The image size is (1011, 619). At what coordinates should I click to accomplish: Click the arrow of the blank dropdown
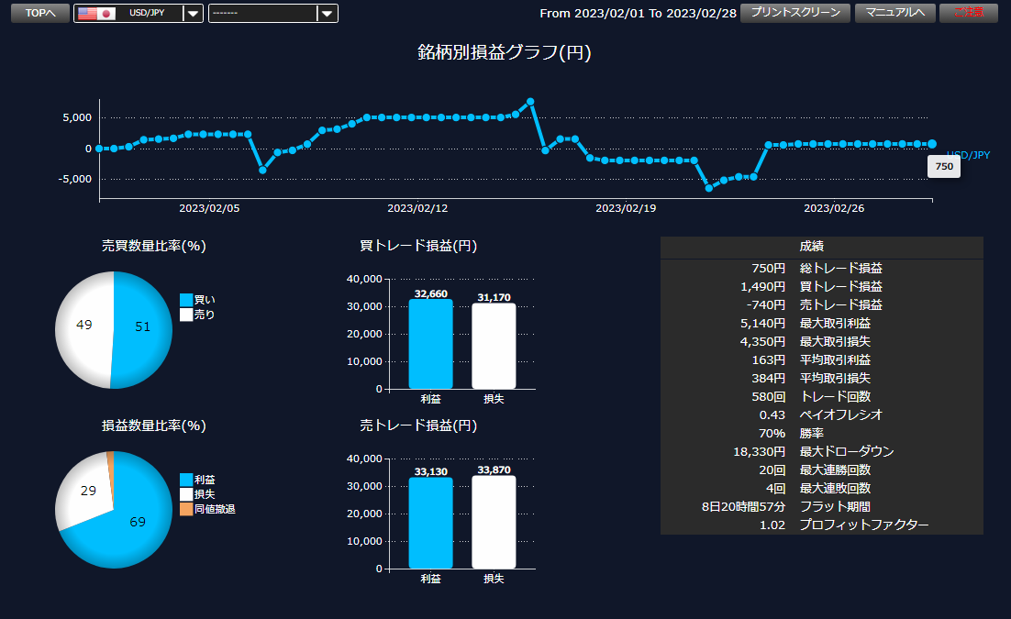(x=328, y=13)
